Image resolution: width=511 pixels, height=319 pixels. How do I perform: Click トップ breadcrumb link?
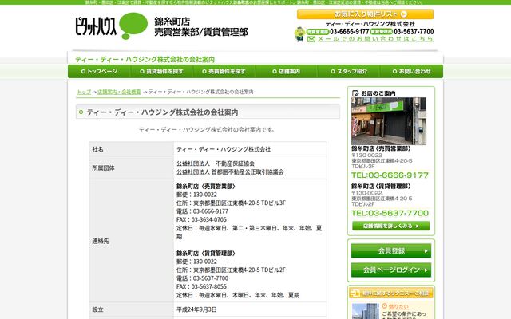pos(84,92)
